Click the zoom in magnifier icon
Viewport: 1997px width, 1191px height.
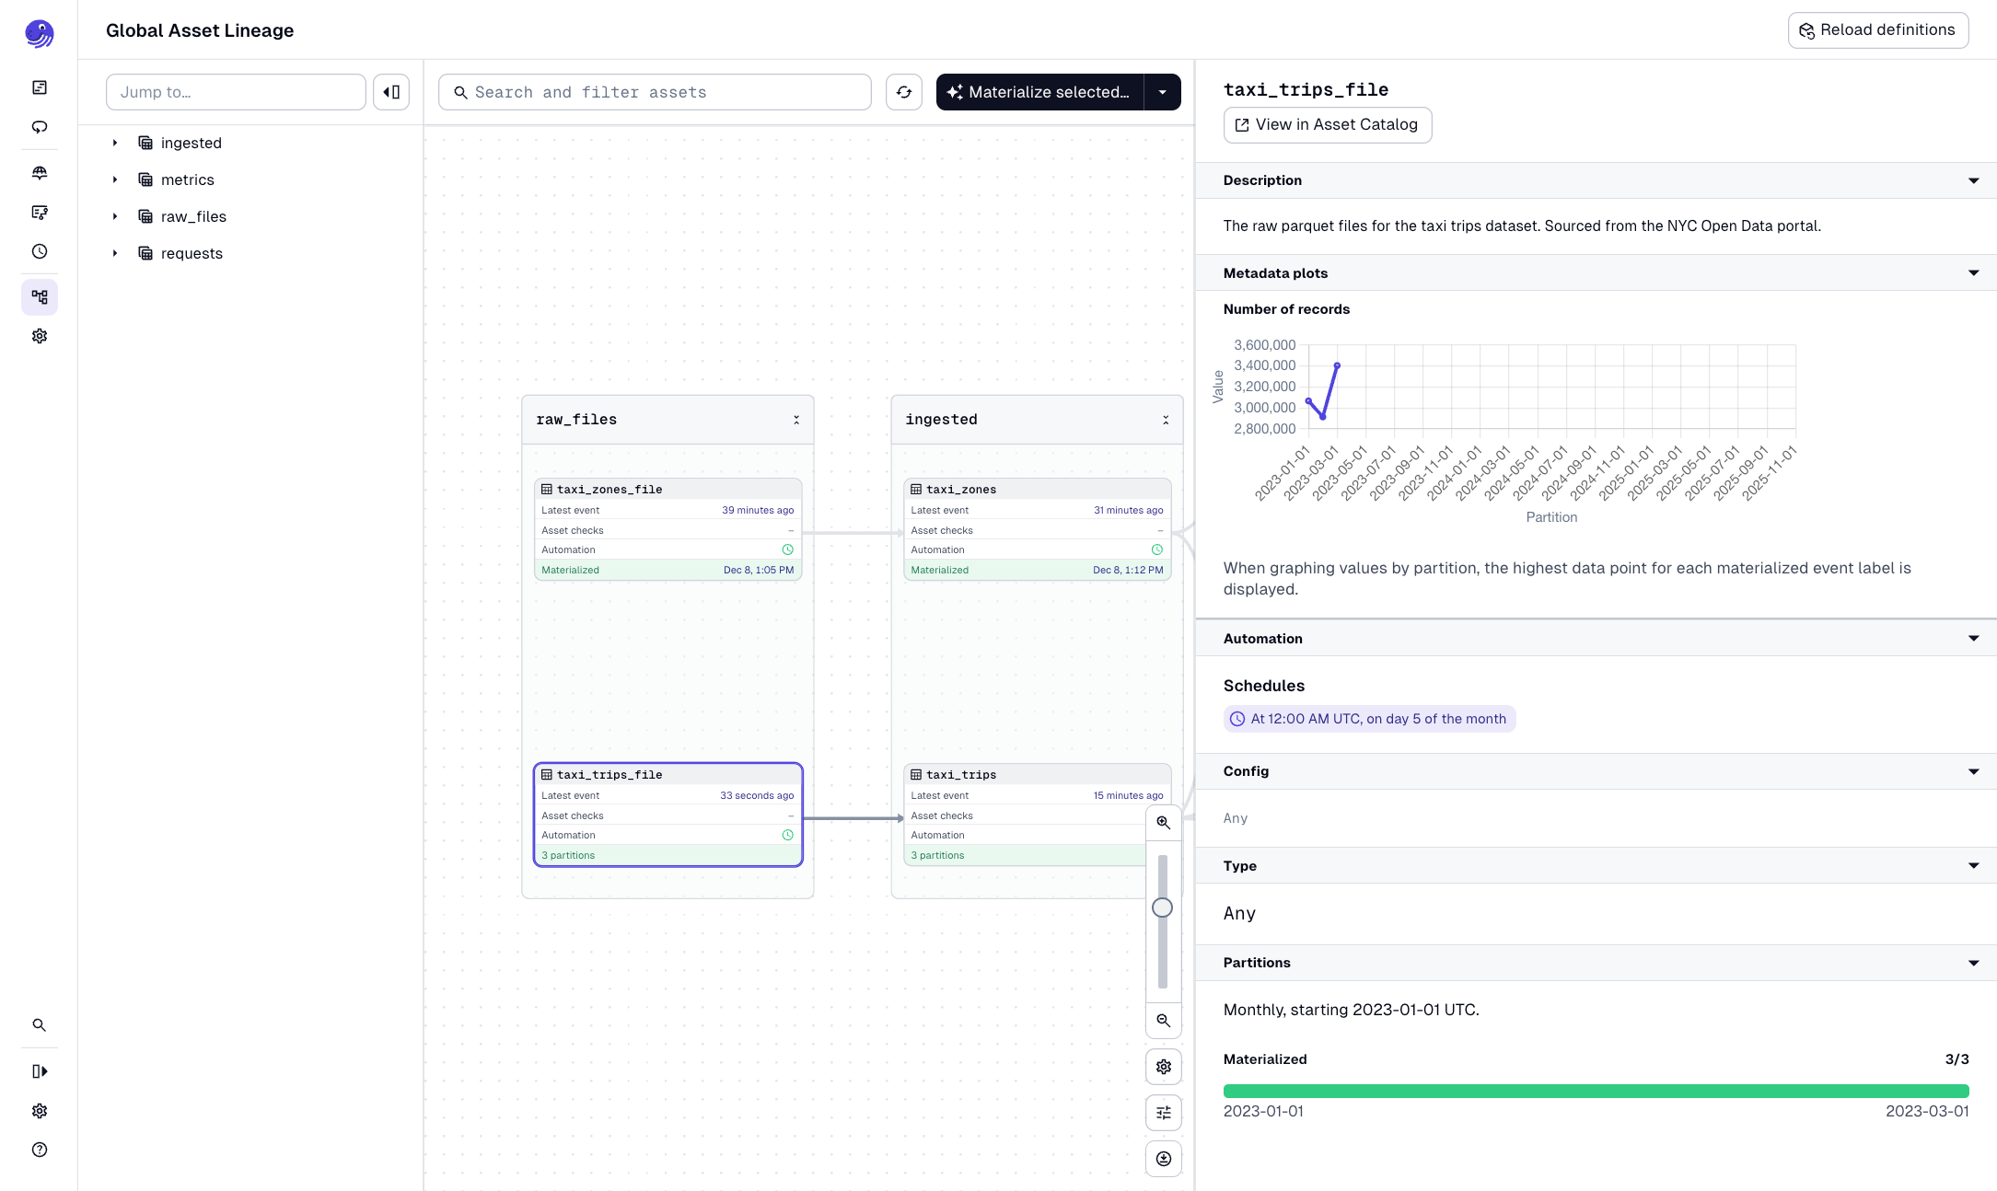click(x=1163, y=823)
